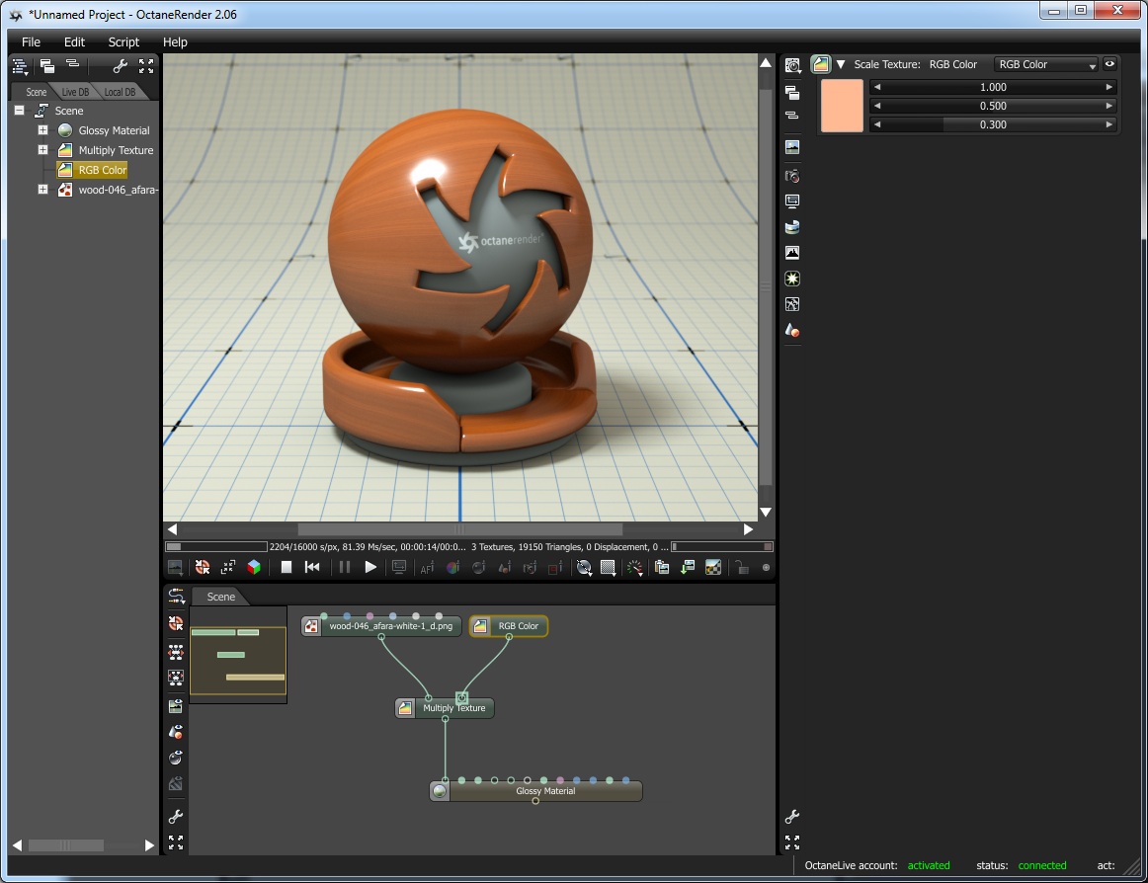Restart the render with rewind button
Image resolution: width=1148 pixels, height=883 pixels.
coord(312,568)
